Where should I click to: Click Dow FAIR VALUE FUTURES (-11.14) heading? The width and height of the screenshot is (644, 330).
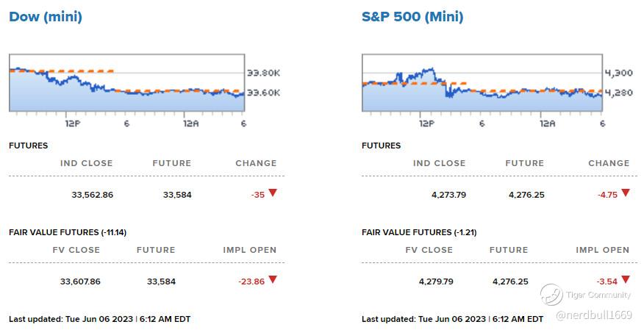[68, 232]
